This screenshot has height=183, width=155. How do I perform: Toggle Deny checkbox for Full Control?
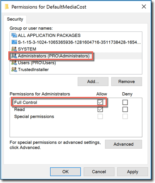[x=125, y=102]
